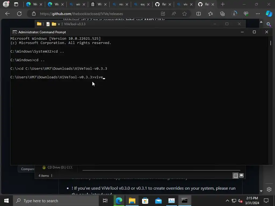Click the Edge sidebar search icon

pyautogui.click(x=269, y=24)
